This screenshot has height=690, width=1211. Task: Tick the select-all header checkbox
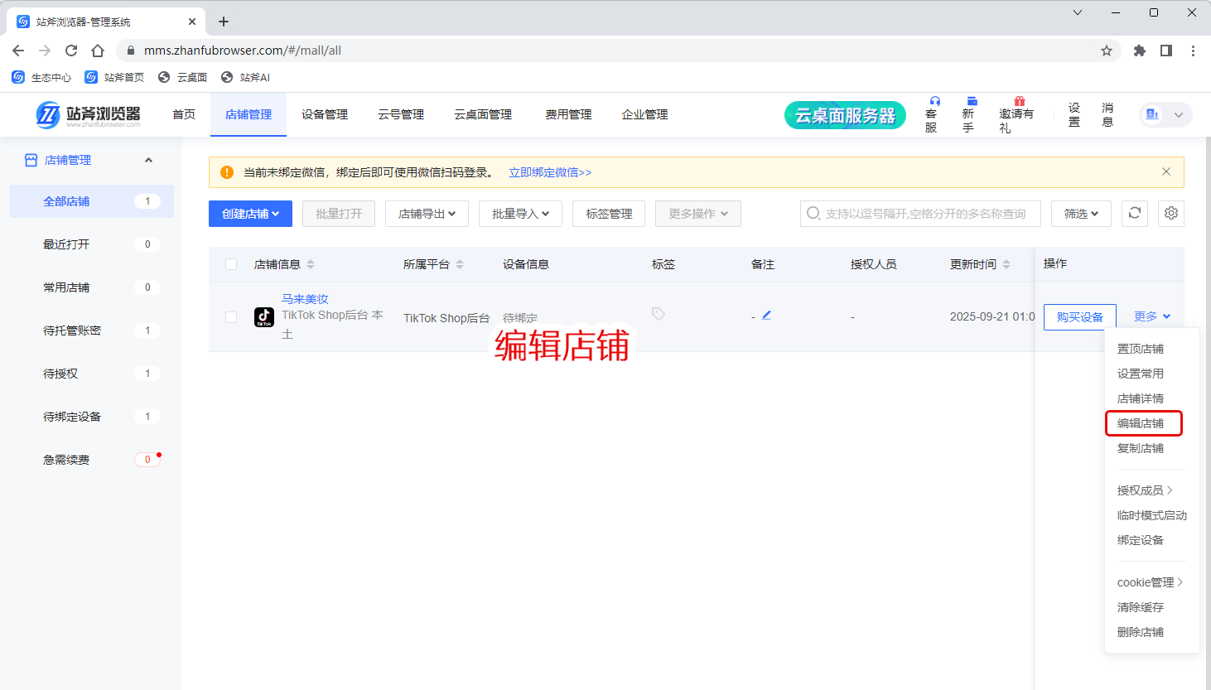[231, 264]
